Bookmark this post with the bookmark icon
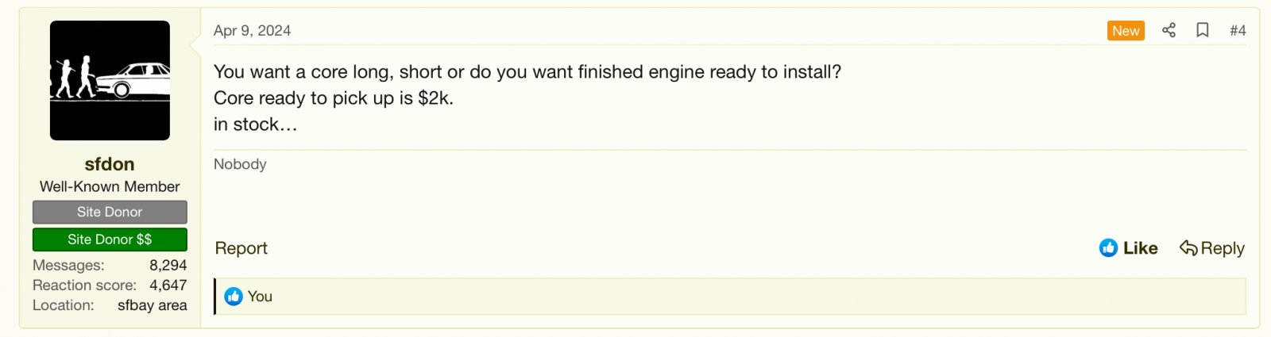 (x=1203, y=30)
